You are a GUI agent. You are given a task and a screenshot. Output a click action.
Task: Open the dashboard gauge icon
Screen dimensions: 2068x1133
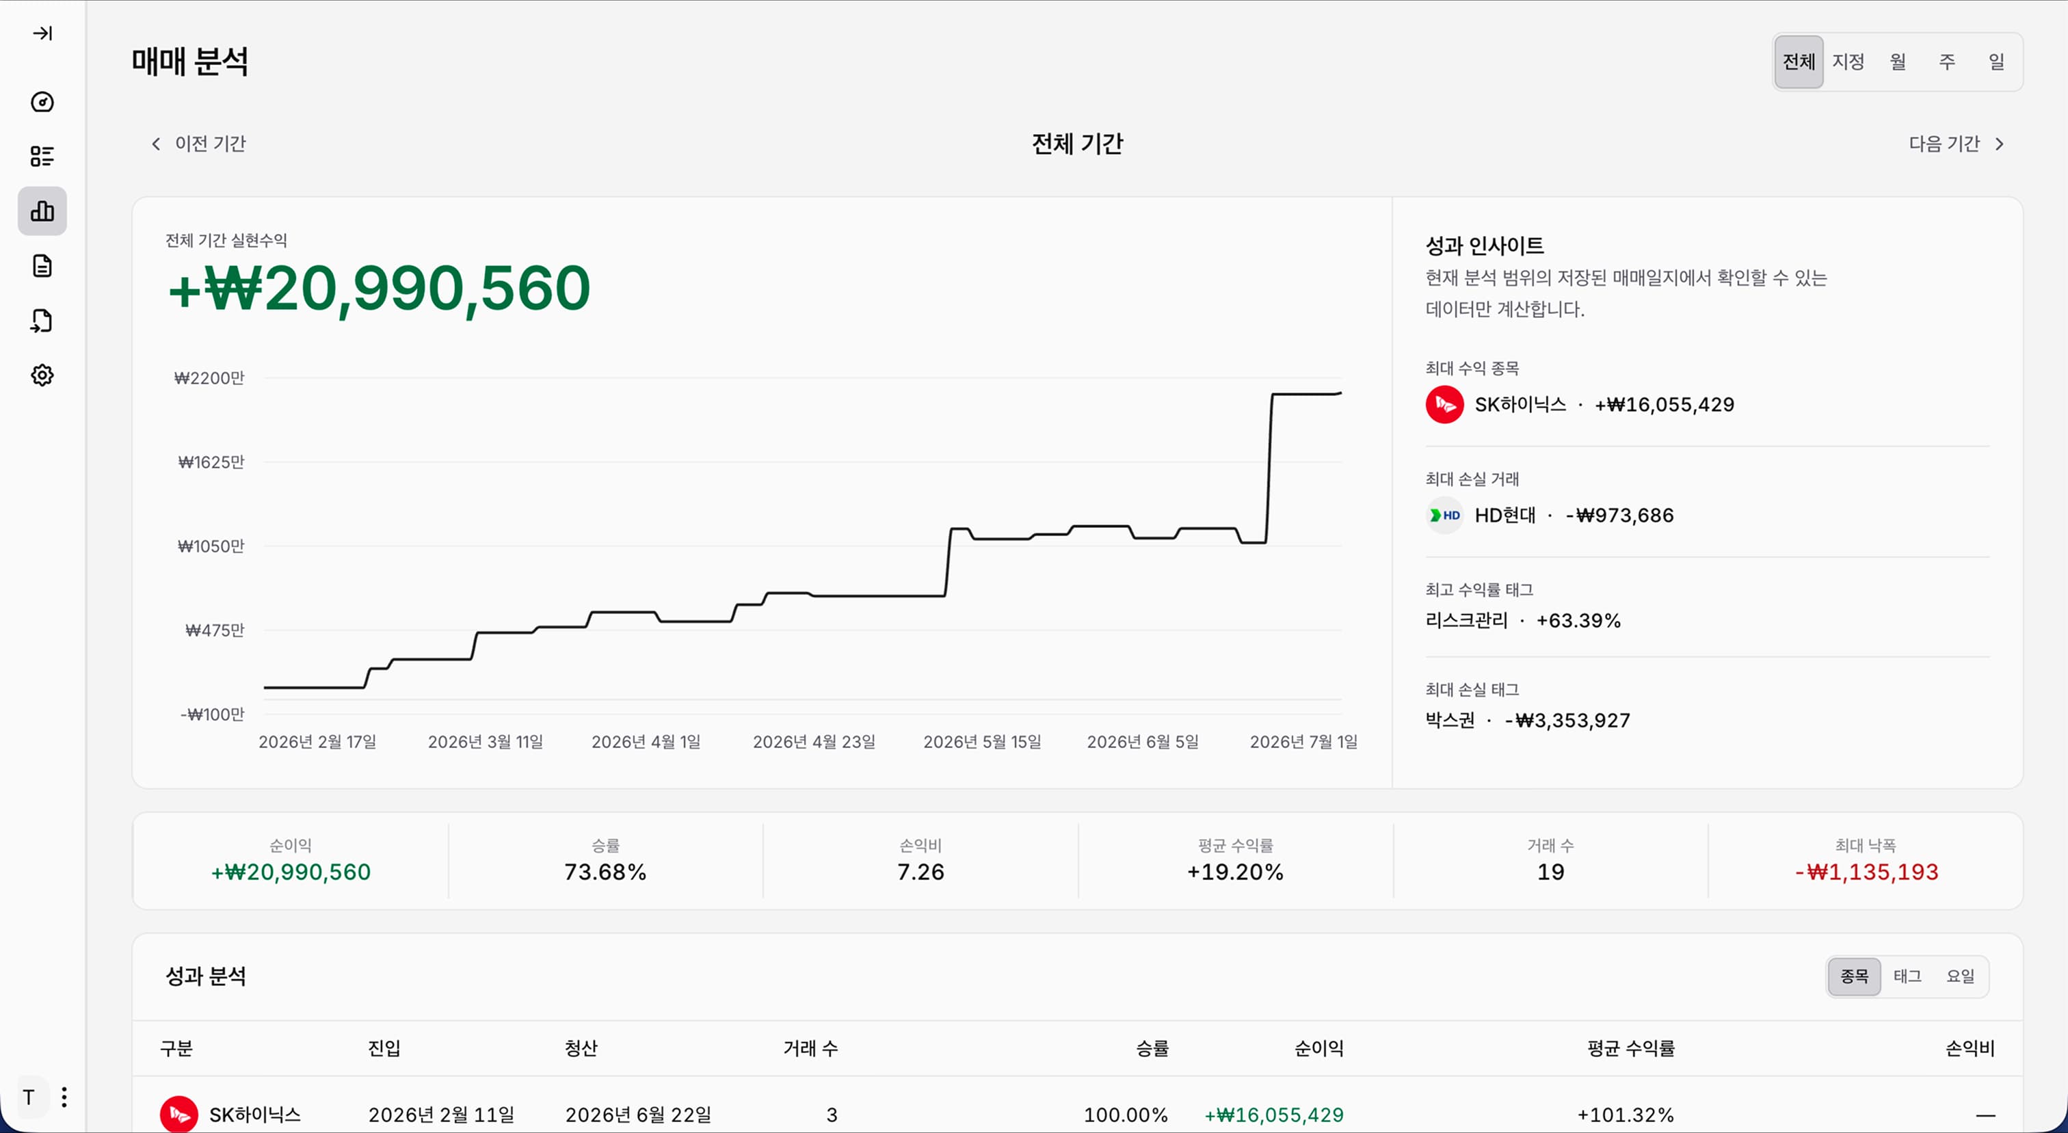click(42, 102)
